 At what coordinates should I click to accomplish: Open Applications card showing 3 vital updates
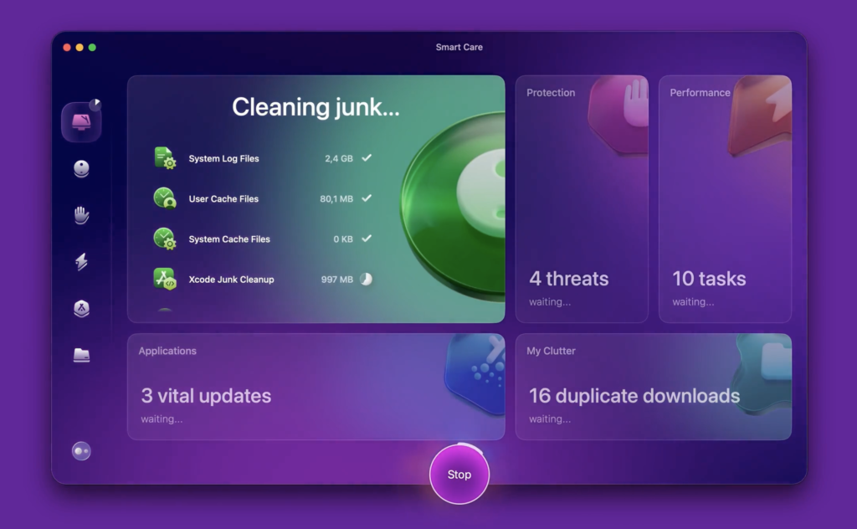coord(316,387)
